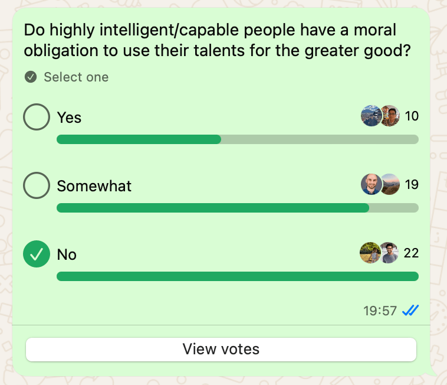Click the first voter avatar on the No row
The image size is (447, 385).
[x=370, y=253]
